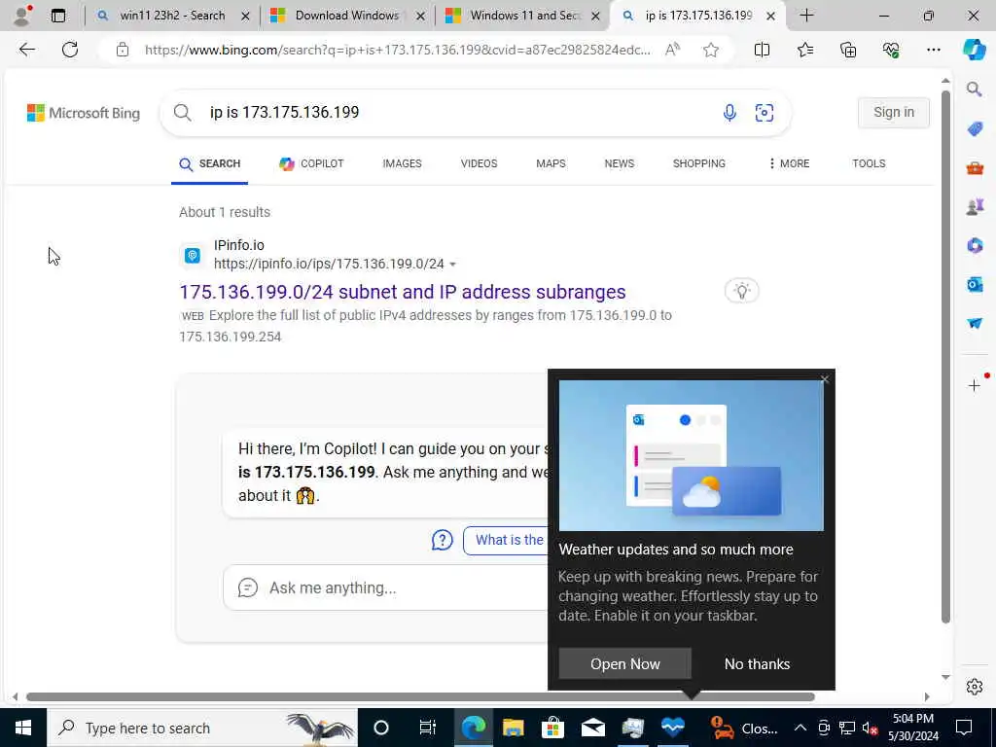This screenshot has width=996, height=747.
Task: Click Open Now in weather popup
Action: tap(625, 663)
